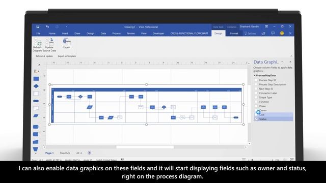Click the Export ribbon button
Viewport: 326px width, 183px height.
67,44
